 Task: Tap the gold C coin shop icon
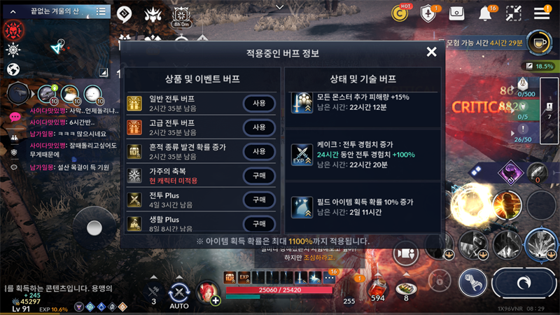click(x=399, y=13)
